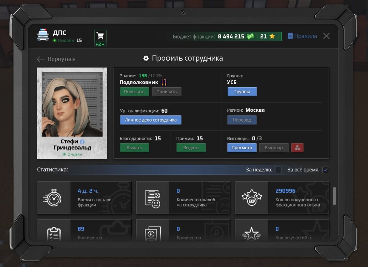Viewport: 368px width, 267px height.
Task: Close the tablet panel with the X
Action: 326,36
